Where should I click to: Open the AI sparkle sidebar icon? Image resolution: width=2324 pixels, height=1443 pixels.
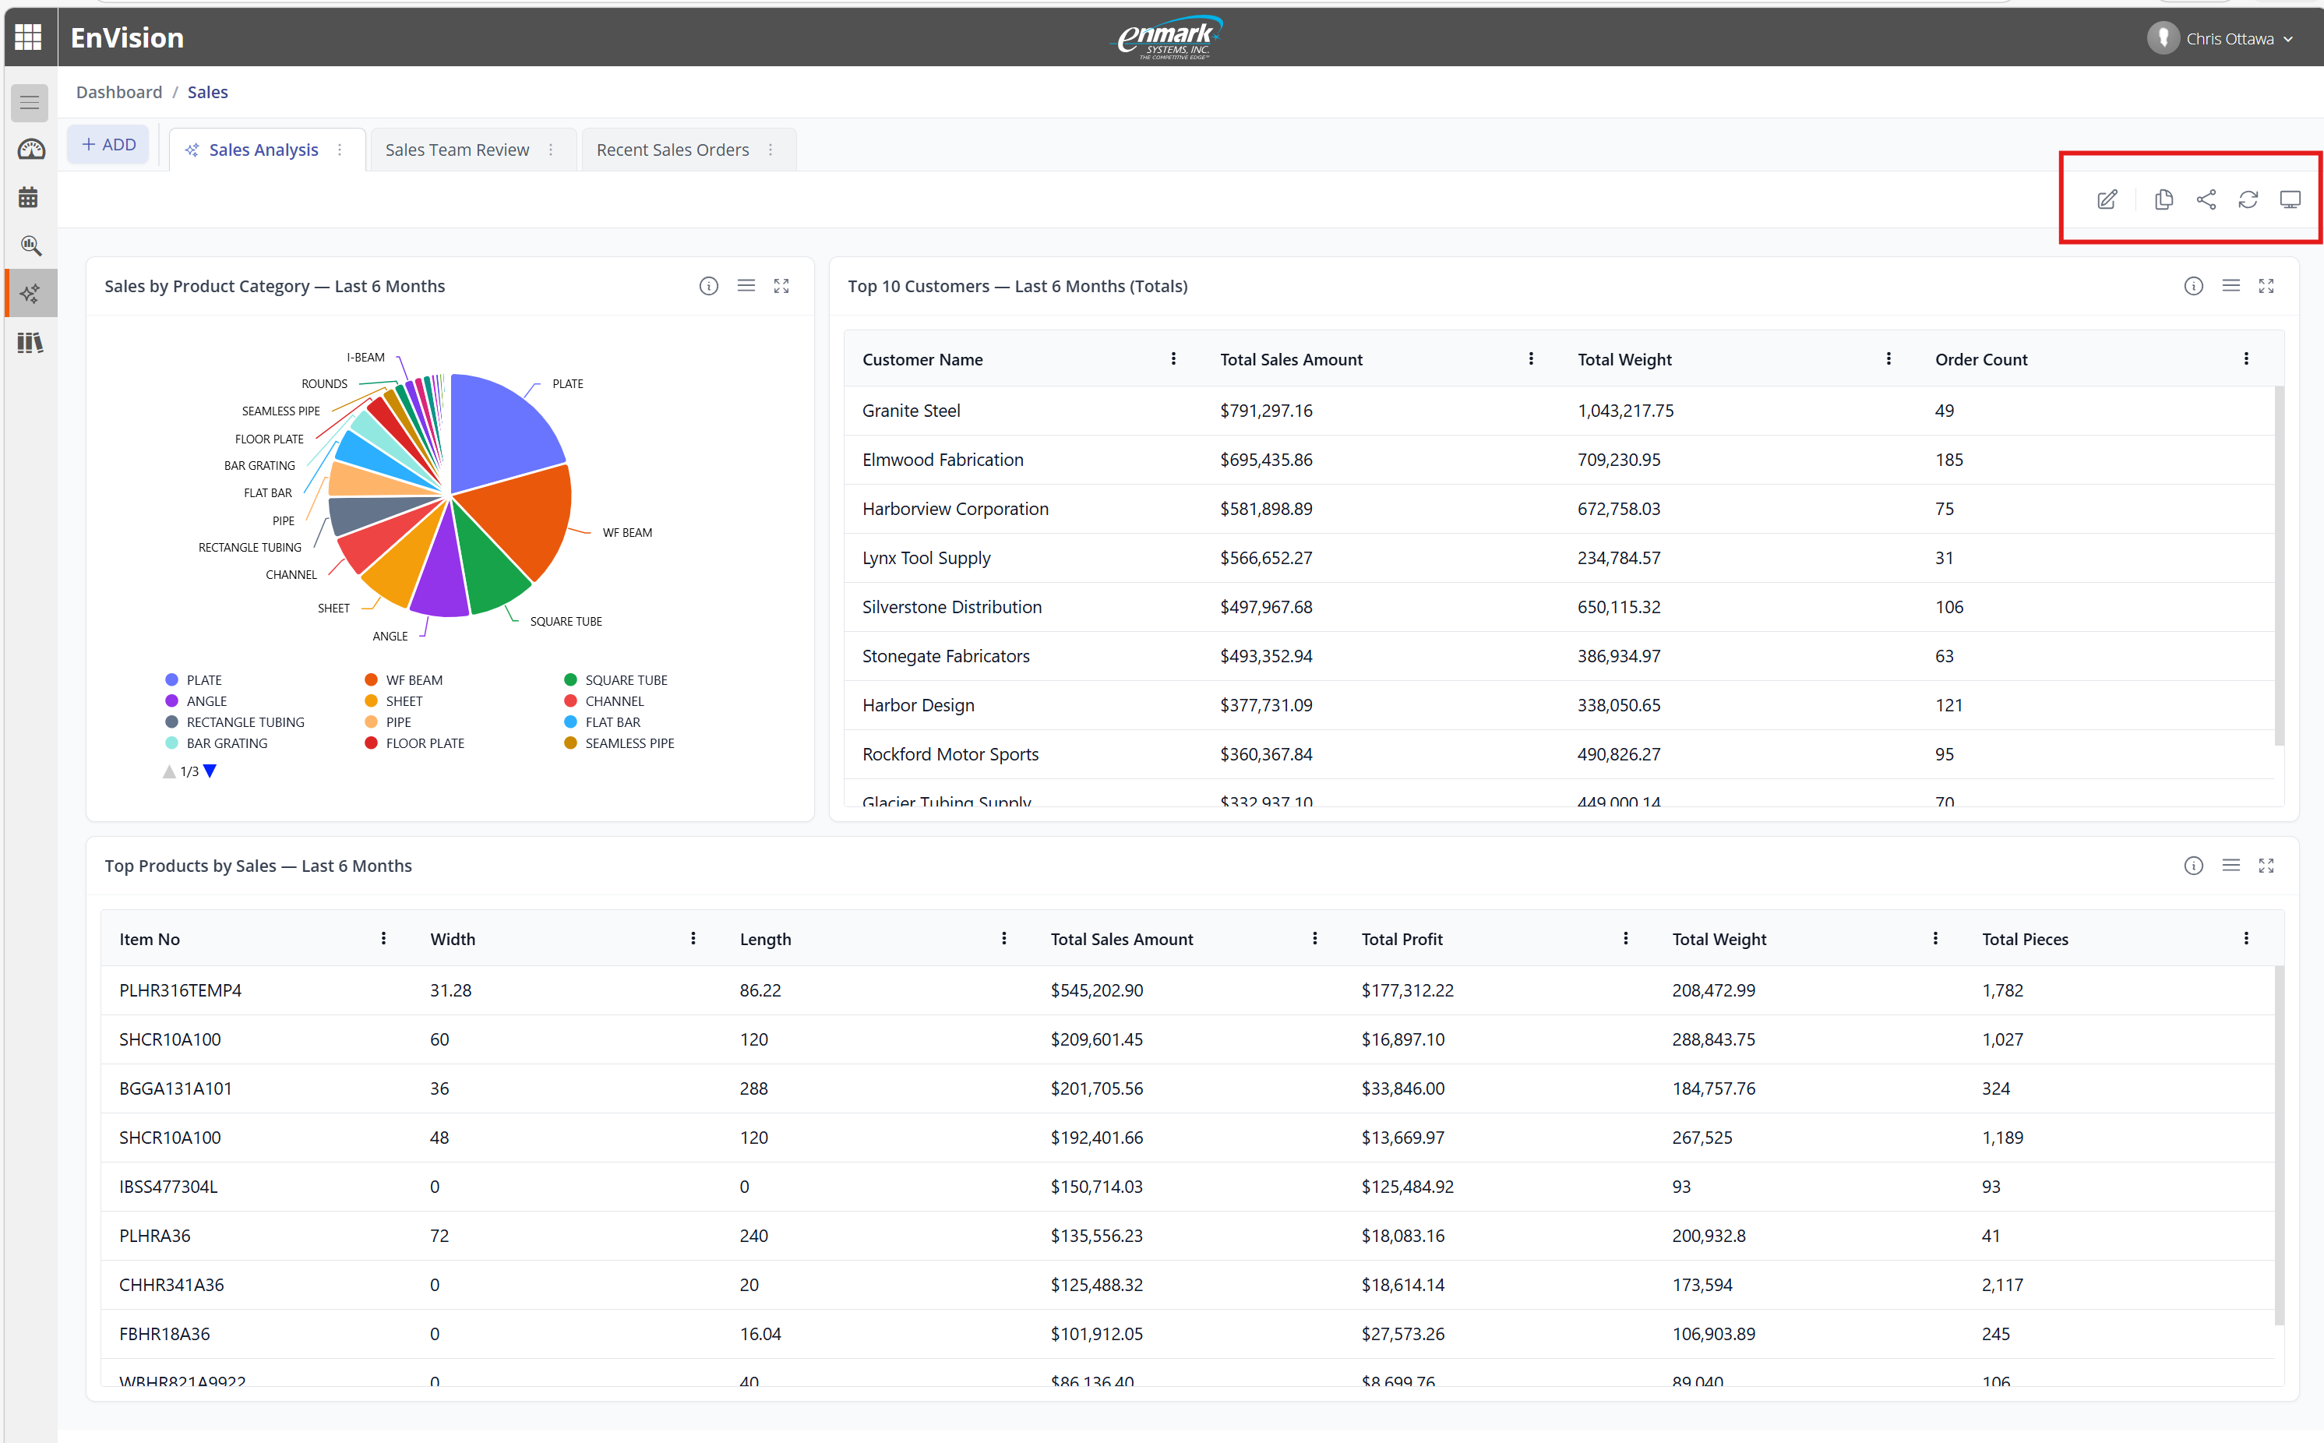30,293
